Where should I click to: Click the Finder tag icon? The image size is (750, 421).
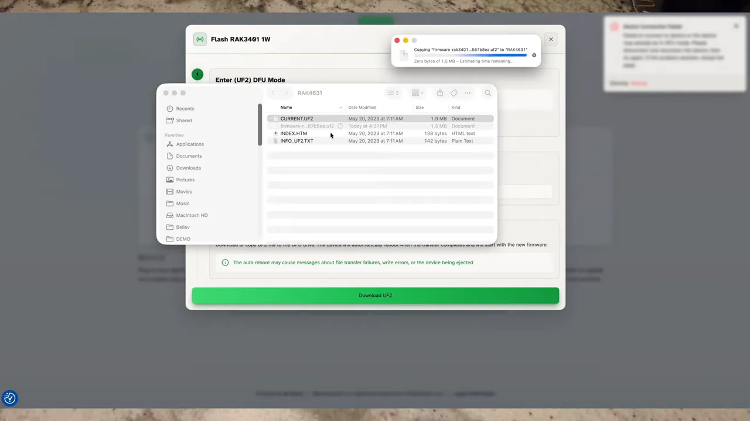[454, 93]
